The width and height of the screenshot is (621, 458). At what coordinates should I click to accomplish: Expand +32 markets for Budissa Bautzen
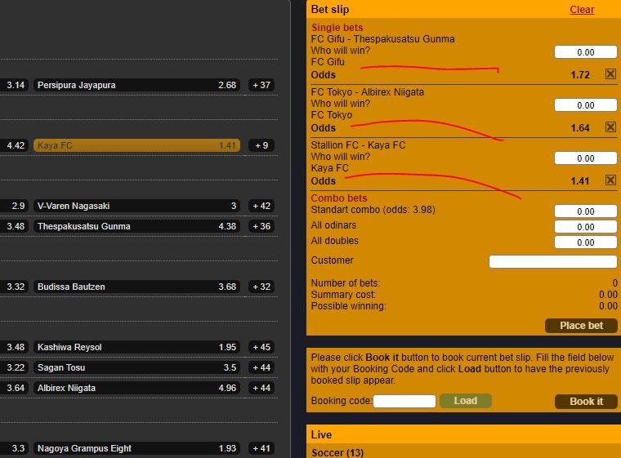coord(261,287)
